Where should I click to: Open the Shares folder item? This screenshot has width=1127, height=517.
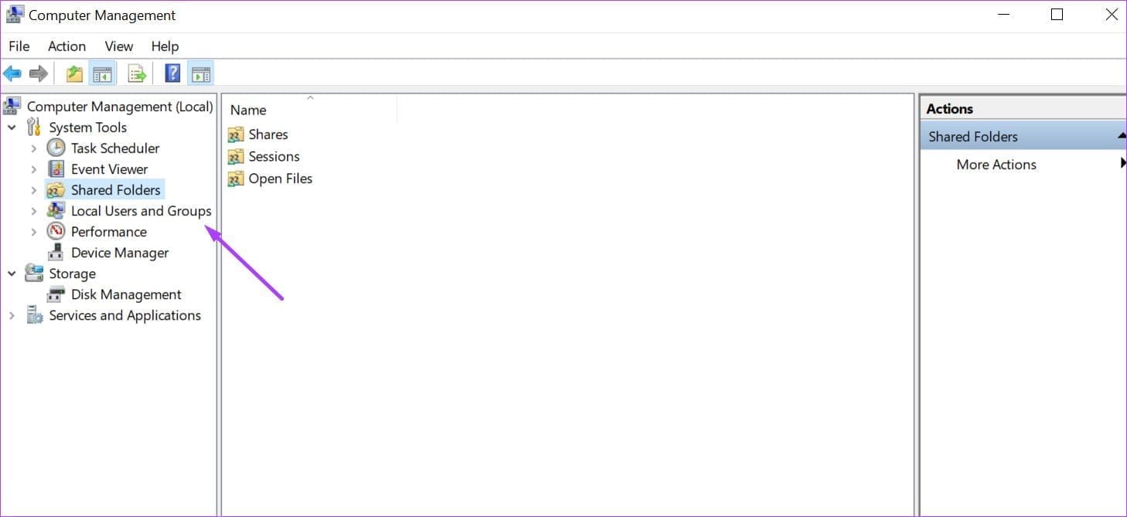(268, 134)
